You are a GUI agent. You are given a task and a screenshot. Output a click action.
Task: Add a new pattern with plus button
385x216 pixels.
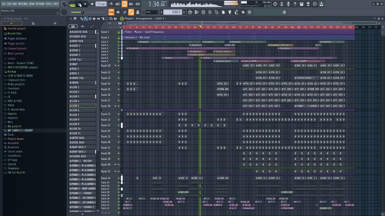click(184, 12)
